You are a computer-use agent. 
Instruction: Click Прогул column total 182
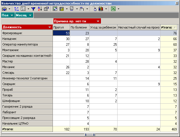point(61,129)
